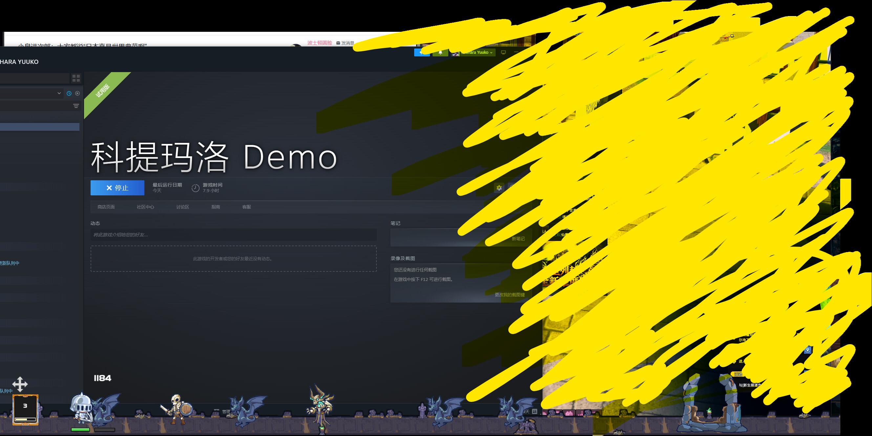Click 波士顿圆脸 username in browser window
Screen dimensions: 872x436
coord(320,43)
